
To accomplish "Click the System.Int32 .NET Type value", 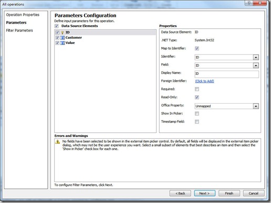I will pyautogui.click(x=204, y=40).
